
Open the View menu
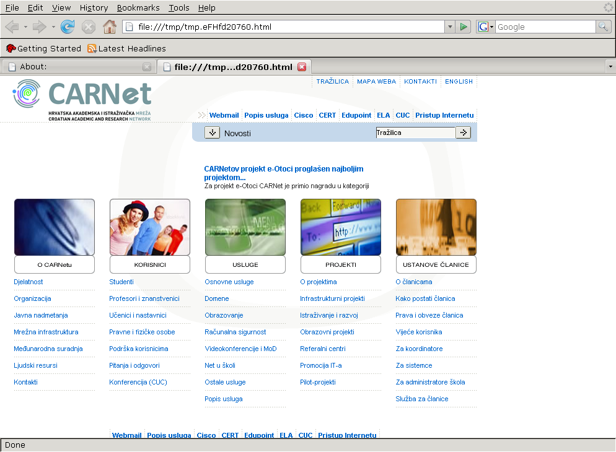point(61,8)
